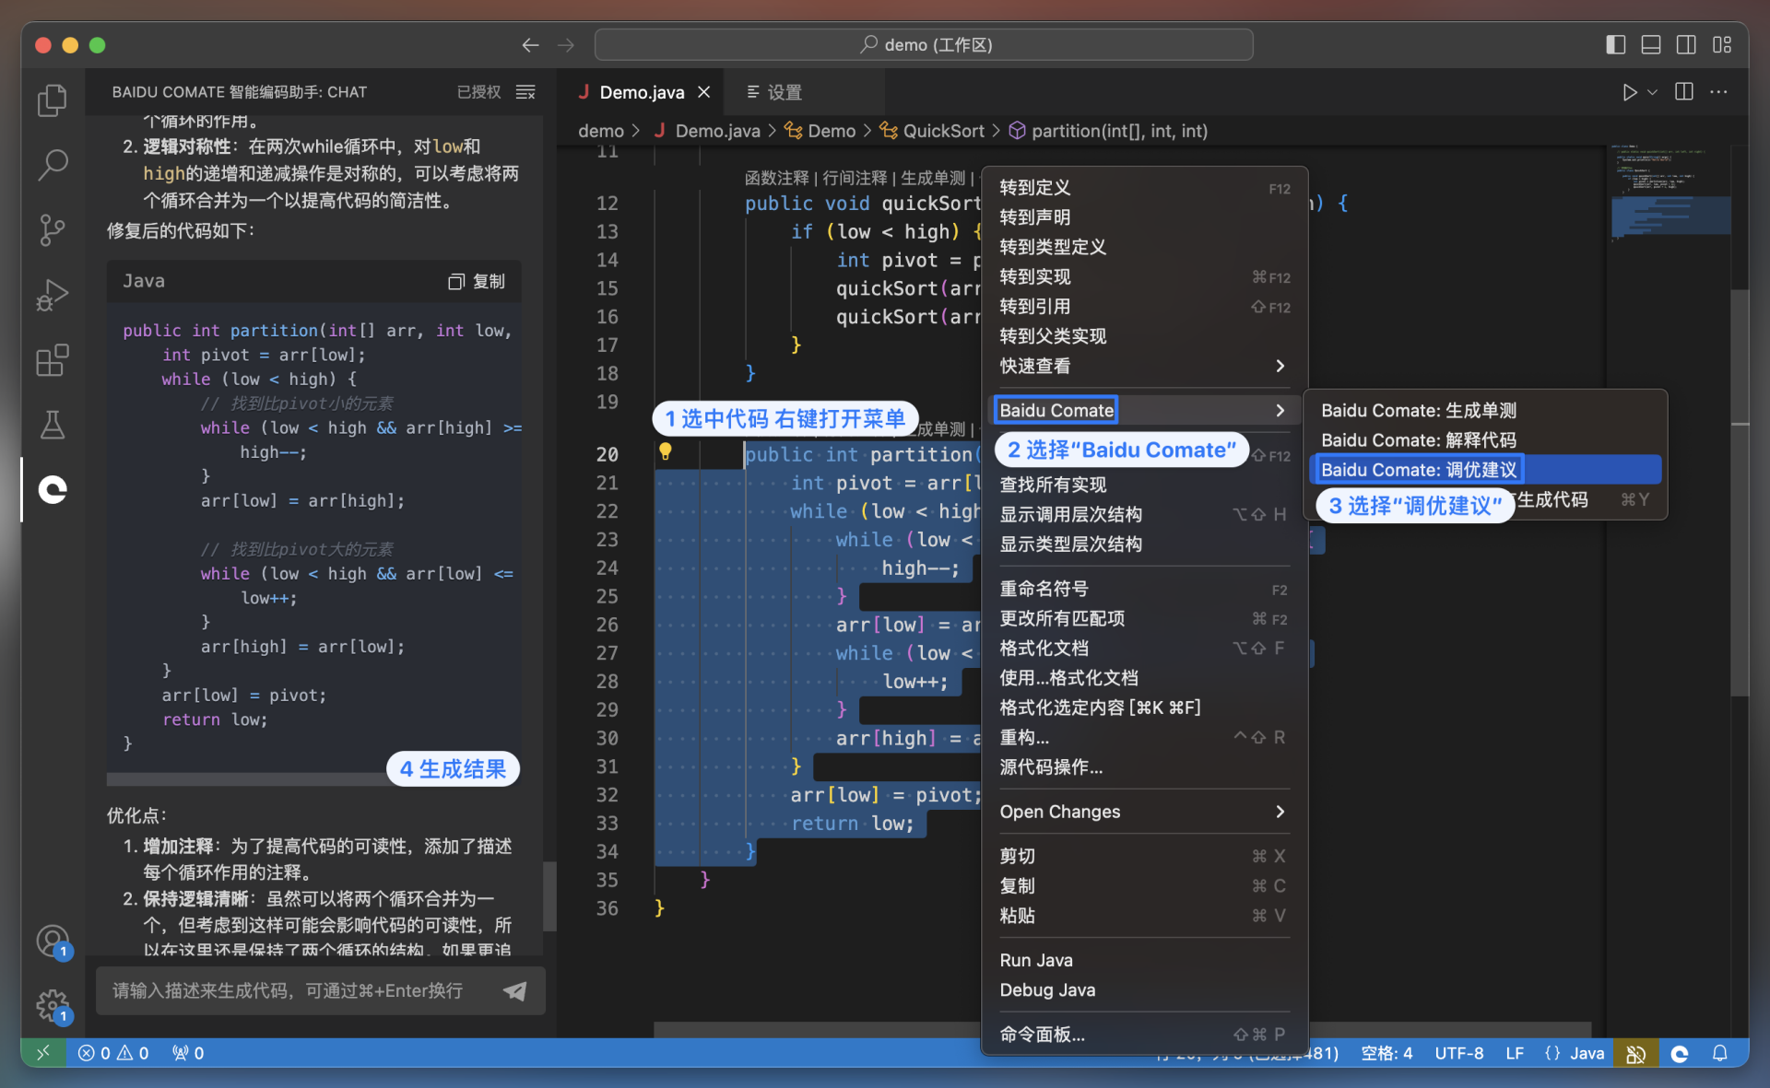The height and width of the screenshot is (1088, 1770).
Task: Click the Baidu Comate sidebar icon
Action: coord(53,489)
